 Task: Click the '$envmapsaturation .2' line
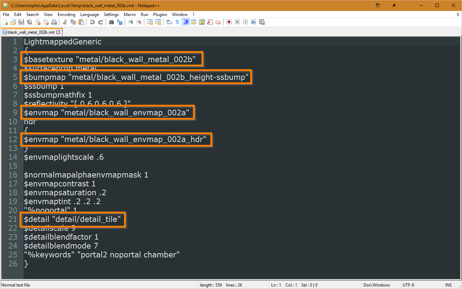tap(65, 193)
